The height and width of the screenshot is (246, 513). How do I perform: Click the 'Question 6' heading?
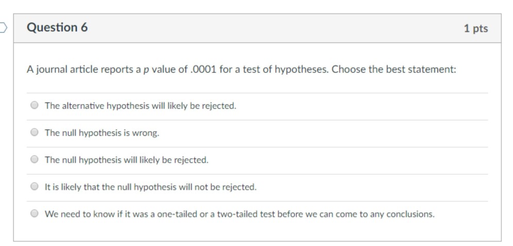tap(57, 28)
